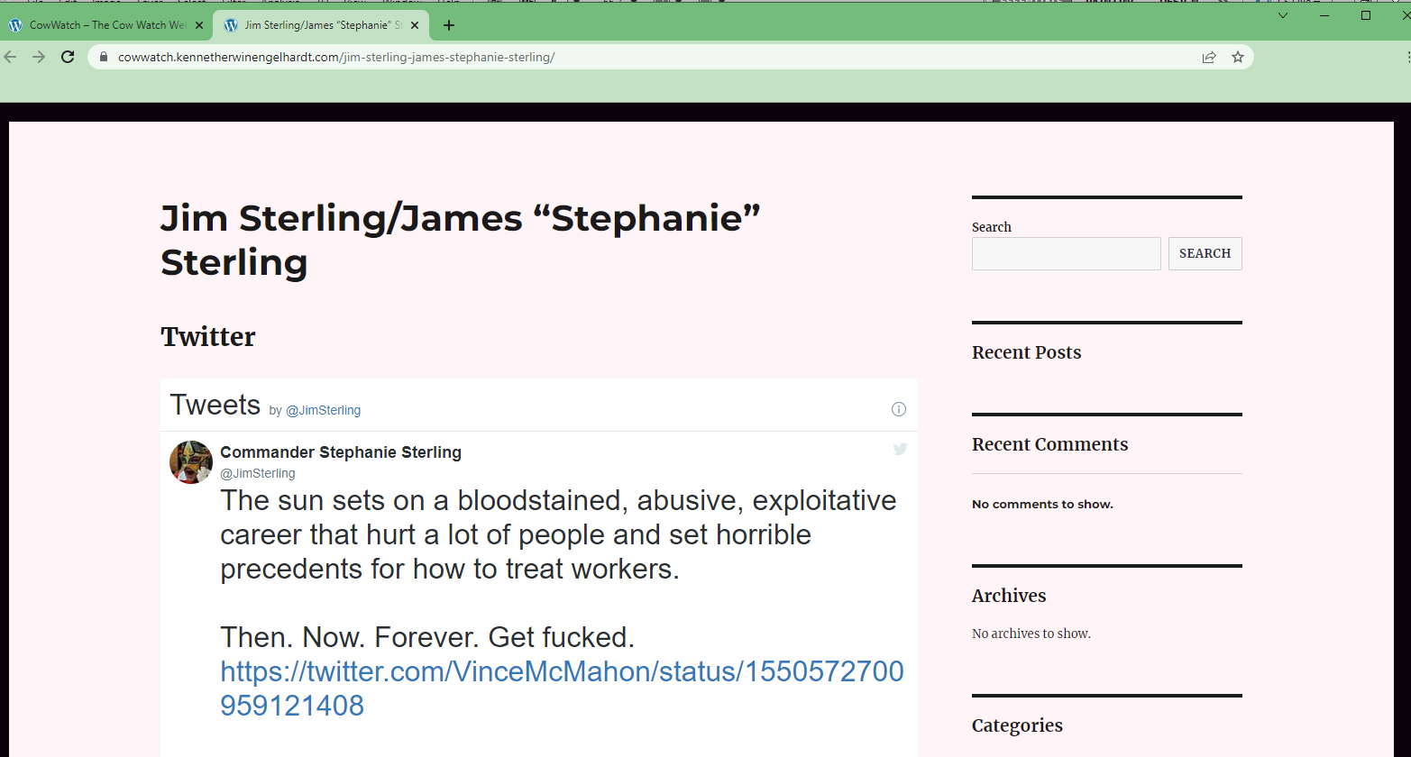Open the Twitter embed info icon
The height and width of the screenshot is (757, 1411).
pyautogui.click(x=899, y=409)
